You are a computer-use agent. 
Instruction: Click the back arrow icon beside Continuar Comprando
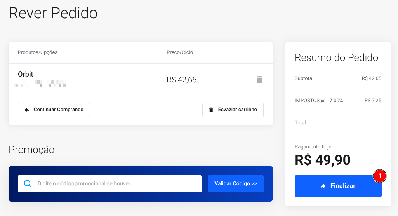27,110
